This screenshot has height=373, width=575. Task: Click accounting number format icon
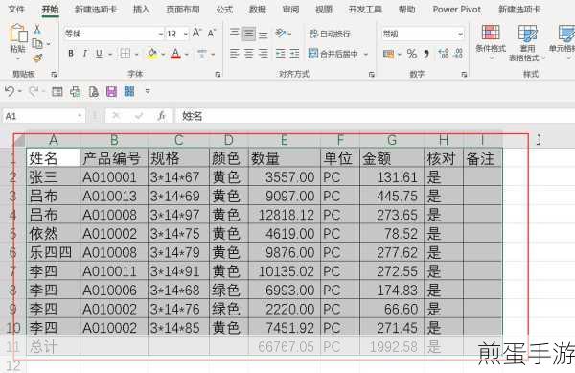click(x=388, y=54)
